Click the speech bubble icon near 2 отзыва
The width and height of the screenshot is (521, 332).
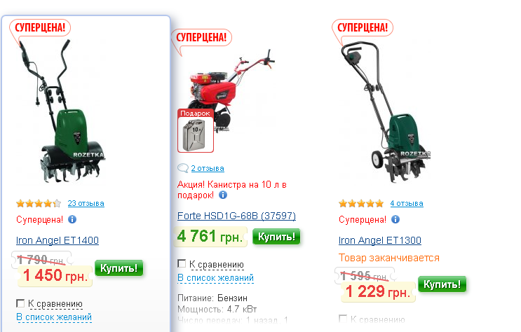pos(183,168)
